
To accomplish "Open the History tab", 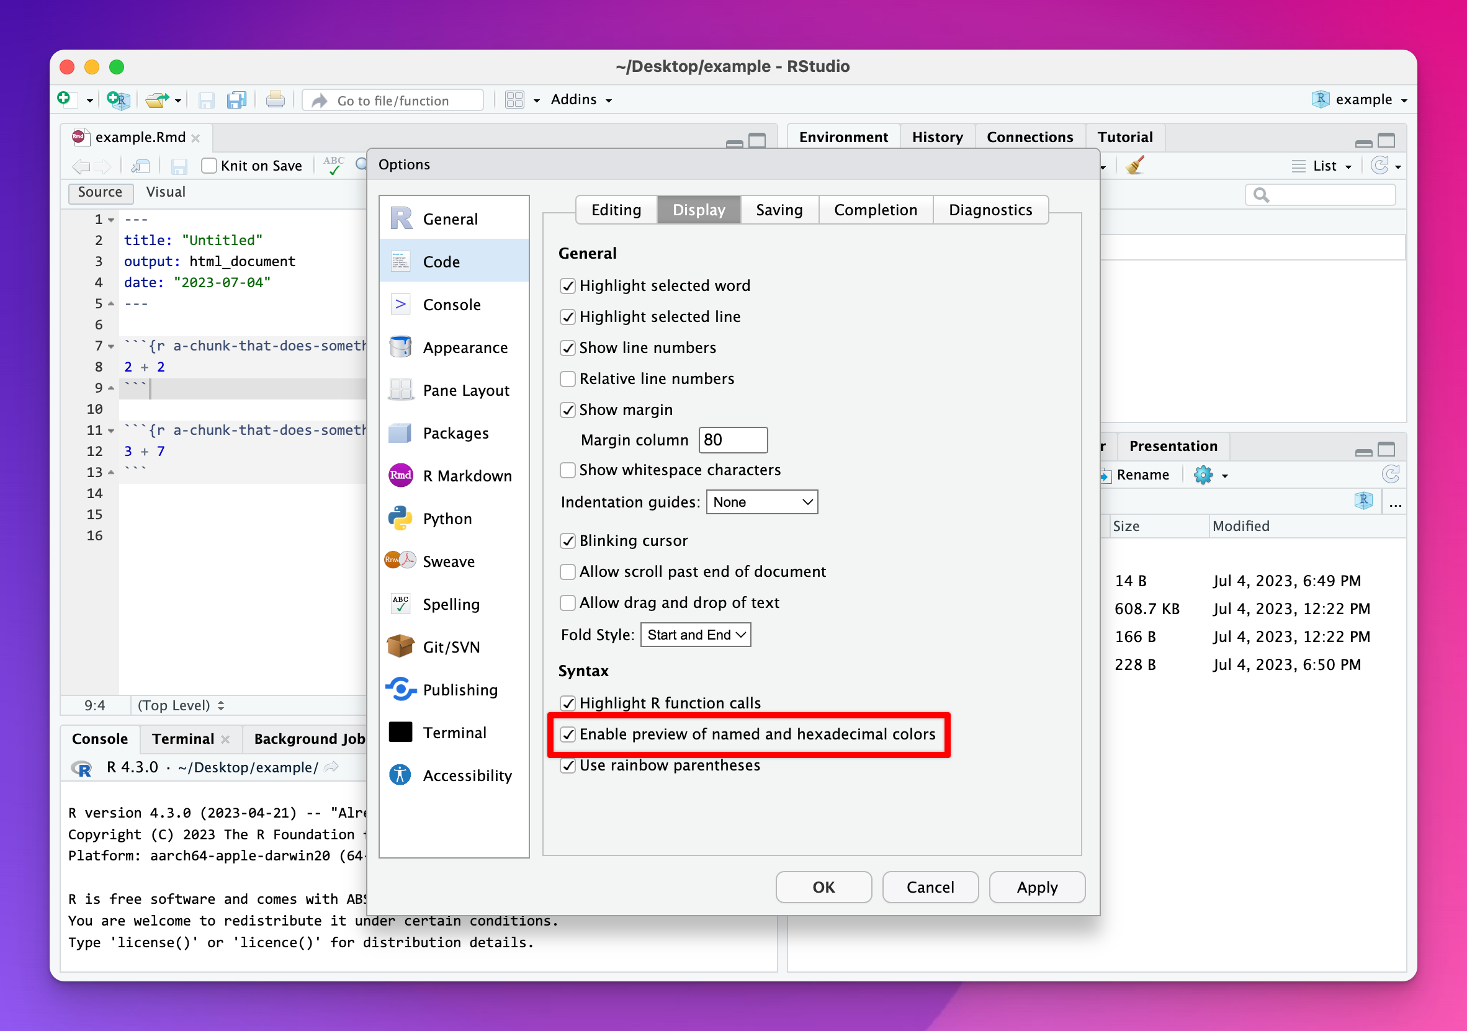I will 937,137.
